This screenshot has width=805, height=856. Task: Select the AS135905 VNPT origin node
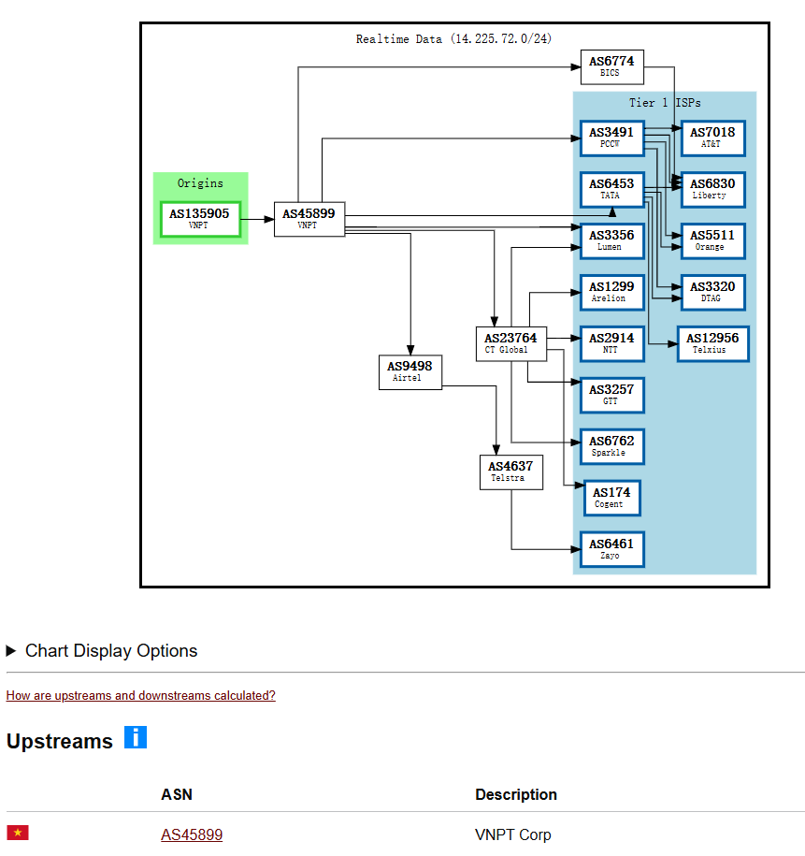coord(200,219)
